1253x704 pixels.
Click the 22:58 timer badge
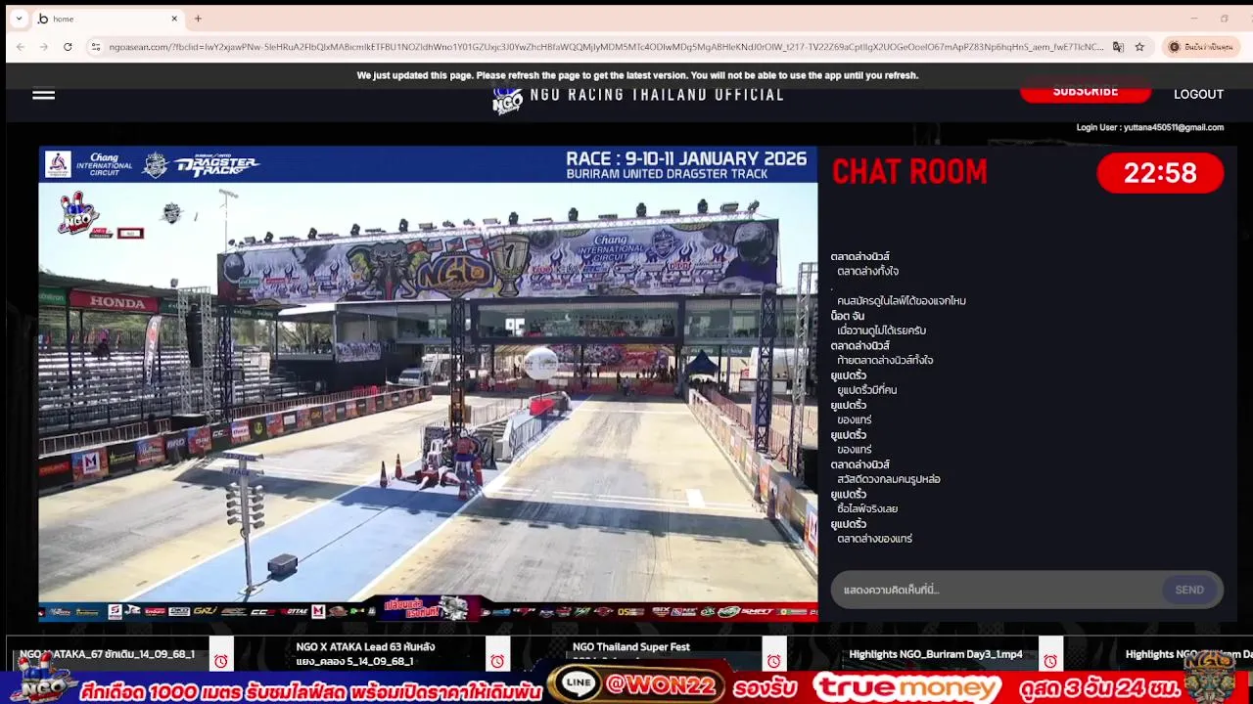pos(1160,173)
